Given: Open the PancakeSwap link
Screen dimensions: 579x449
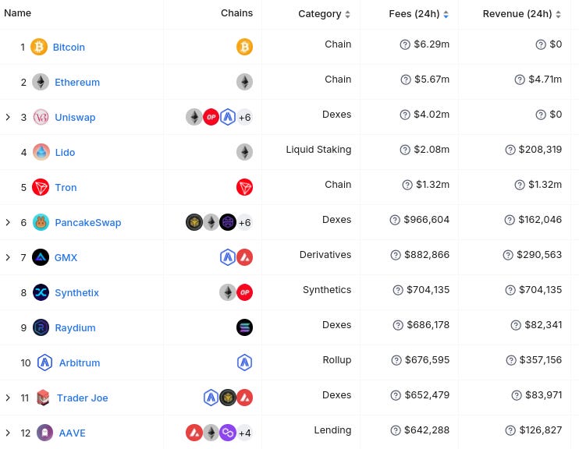Looking at the screenshot, I should tap(88, 222).
